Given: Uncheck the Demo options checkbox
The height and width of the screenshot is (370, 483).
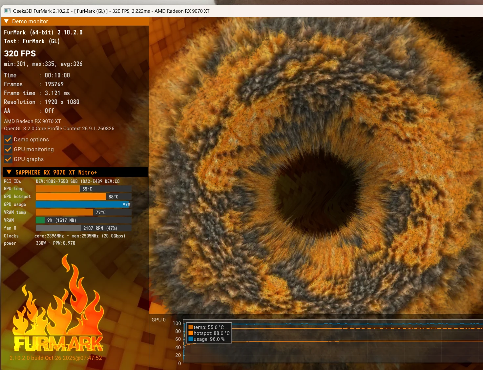Looking at the screenshot, I should (8, 139).
